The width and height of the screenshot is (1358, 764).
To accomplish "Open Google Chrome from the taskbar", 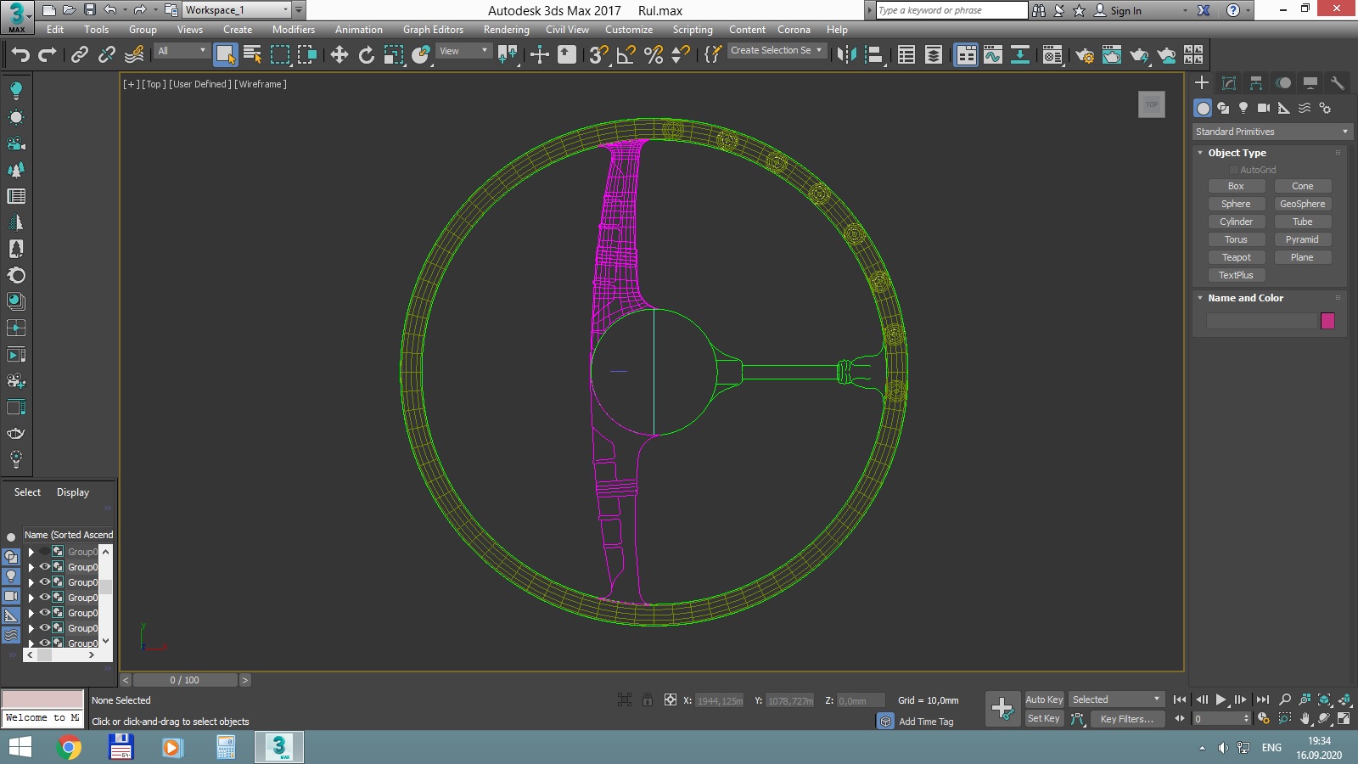I will pos(70,747).
